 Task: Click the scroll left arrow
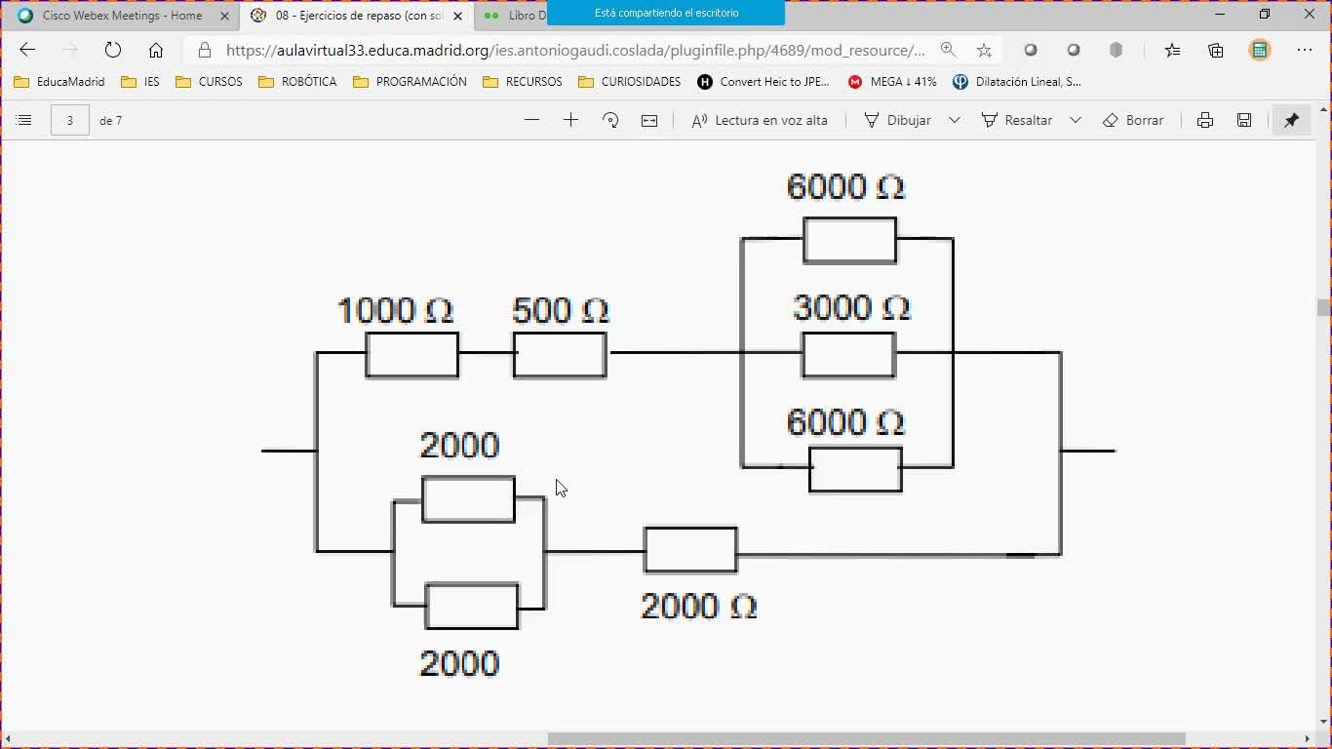click(x=9, y=738)
